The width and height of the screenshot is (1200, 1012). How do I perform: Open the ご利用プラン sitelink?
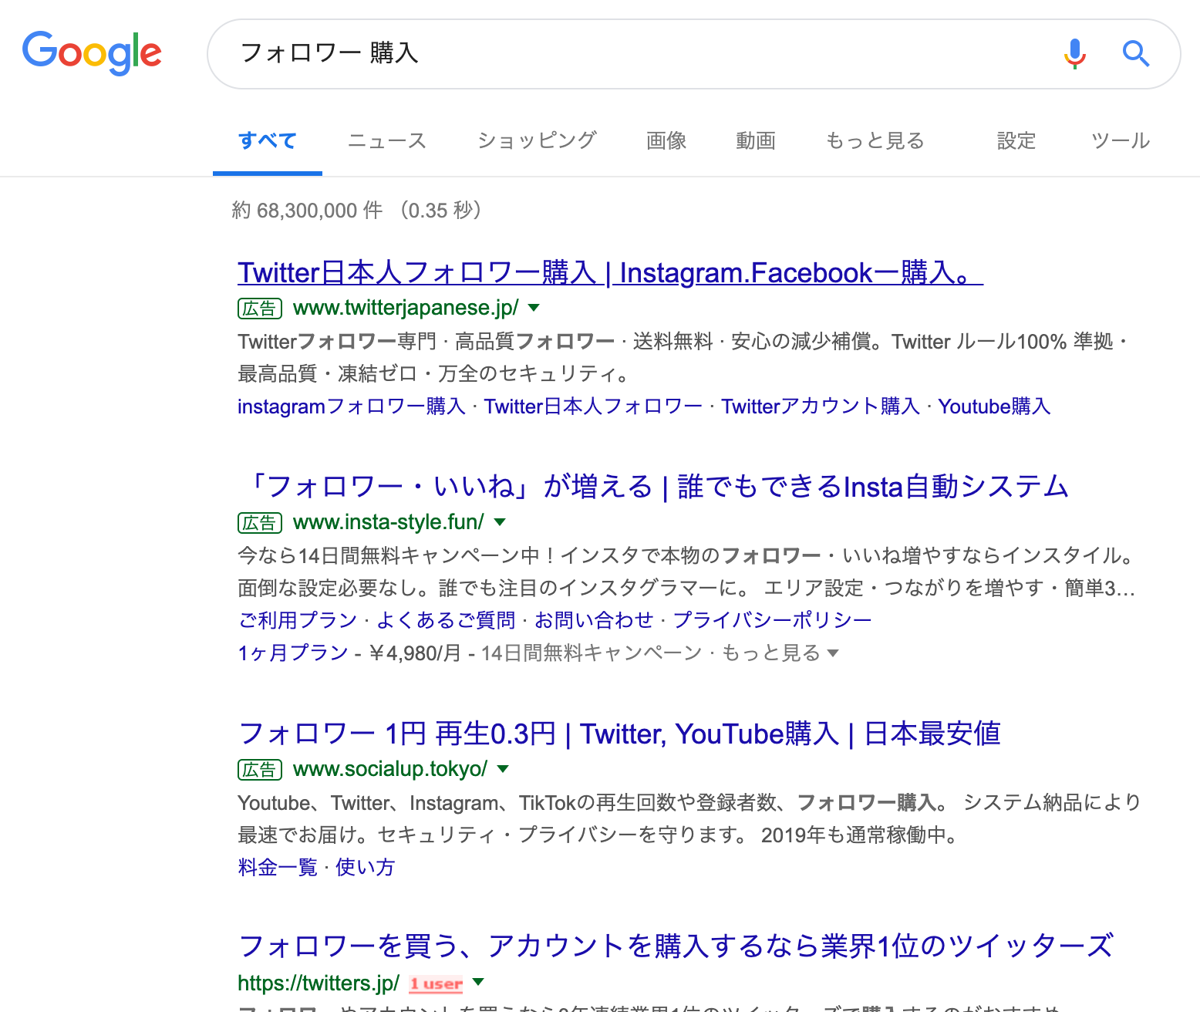point(298,620)
